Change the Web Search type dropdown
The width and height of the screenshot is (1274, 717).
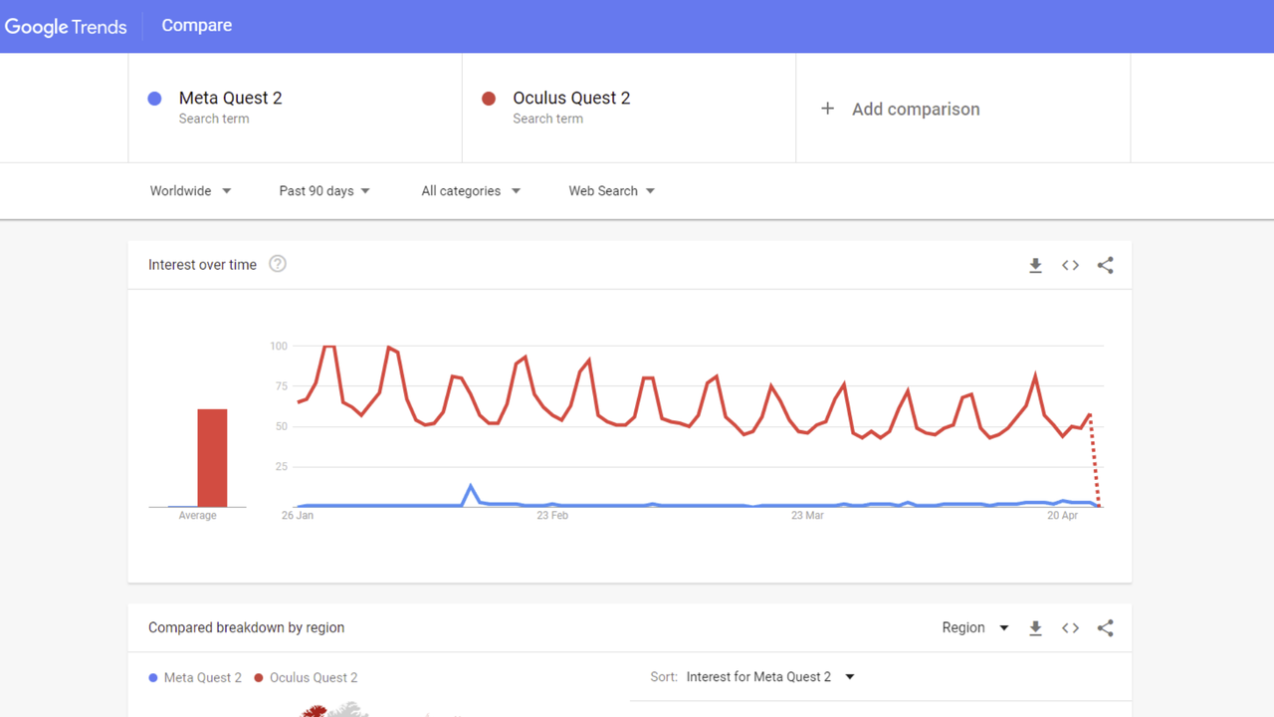point(611,191)
